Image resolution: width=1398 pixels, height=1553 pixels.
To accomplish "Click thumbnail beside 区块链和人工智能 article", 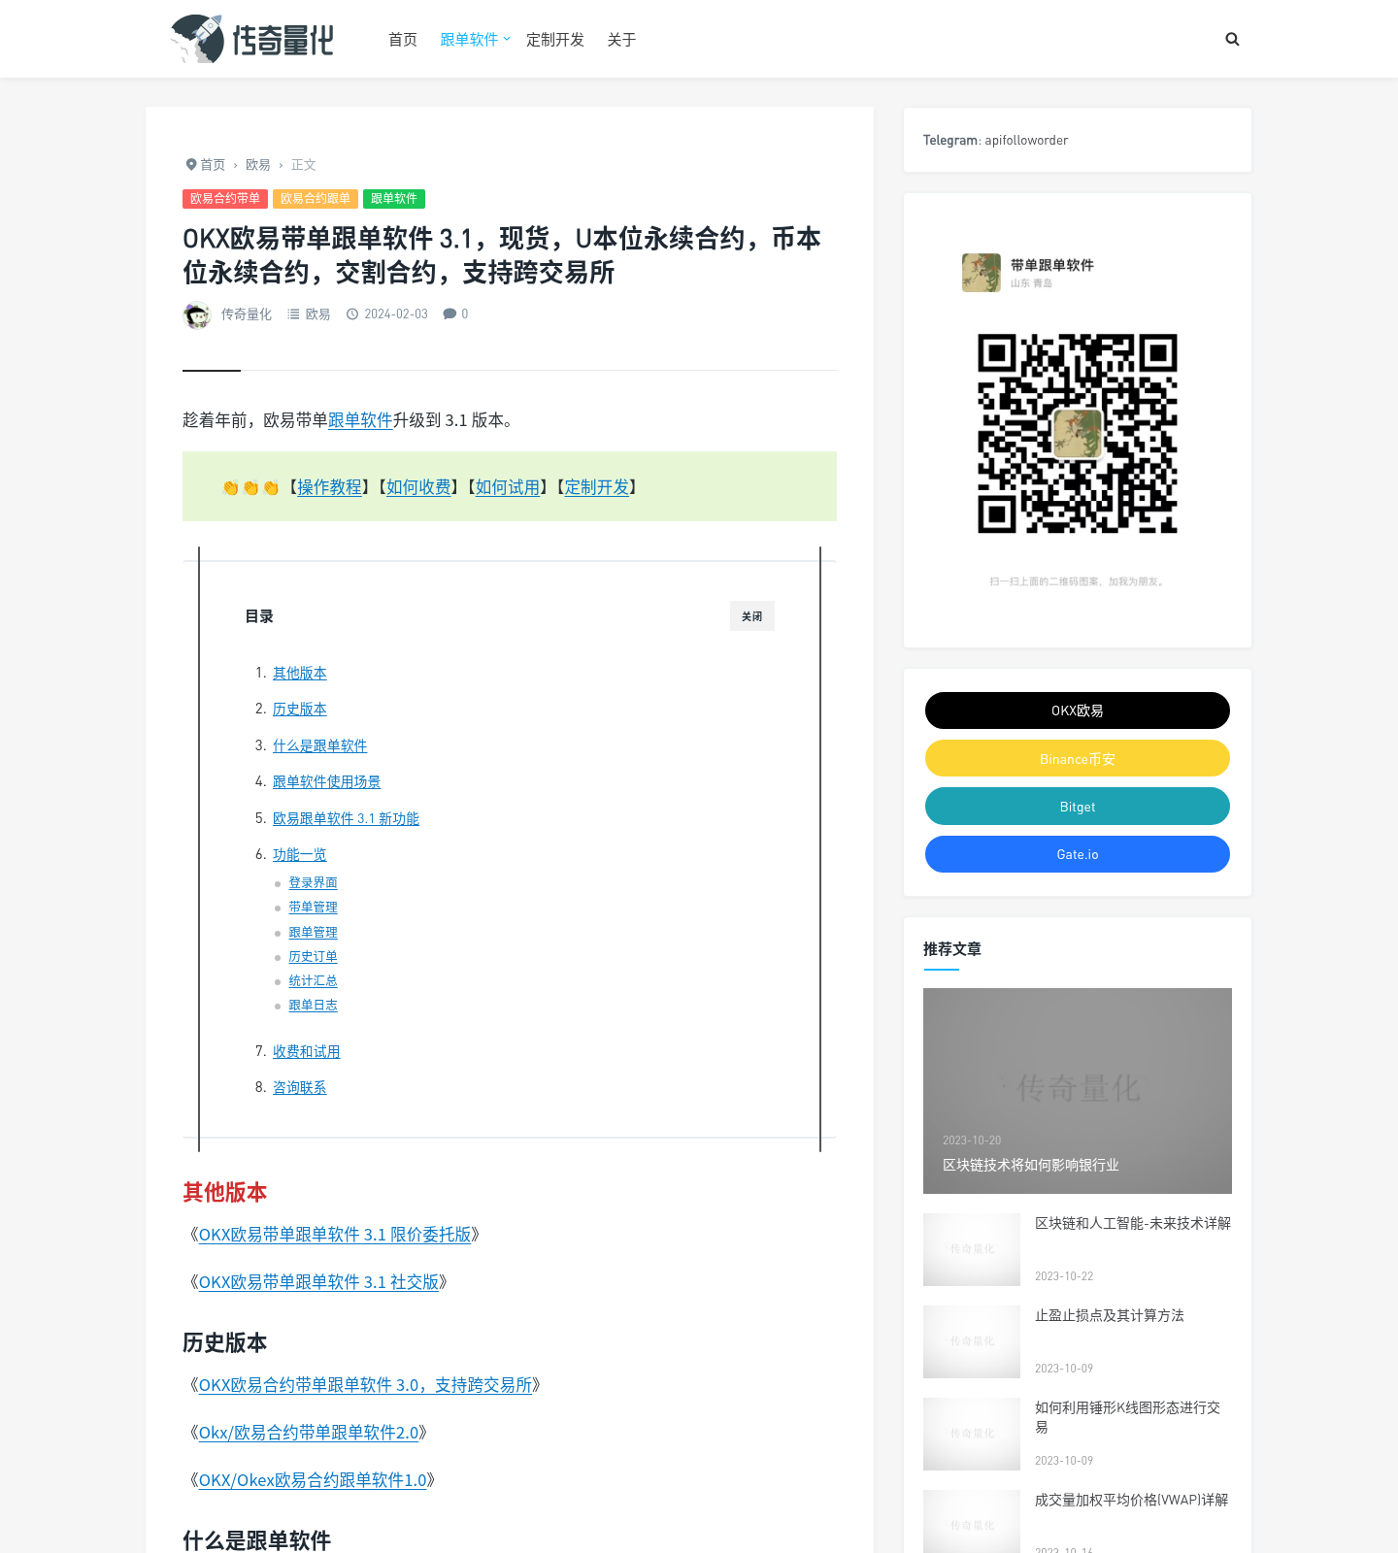I will [972, 1249].
